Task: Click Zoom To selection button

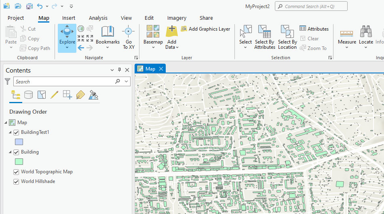Action: (313, 48)
